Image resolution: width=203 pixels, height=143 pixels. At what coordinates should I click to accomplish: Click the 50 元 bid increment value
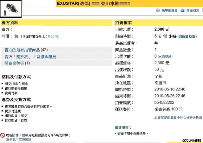(159, 70)
